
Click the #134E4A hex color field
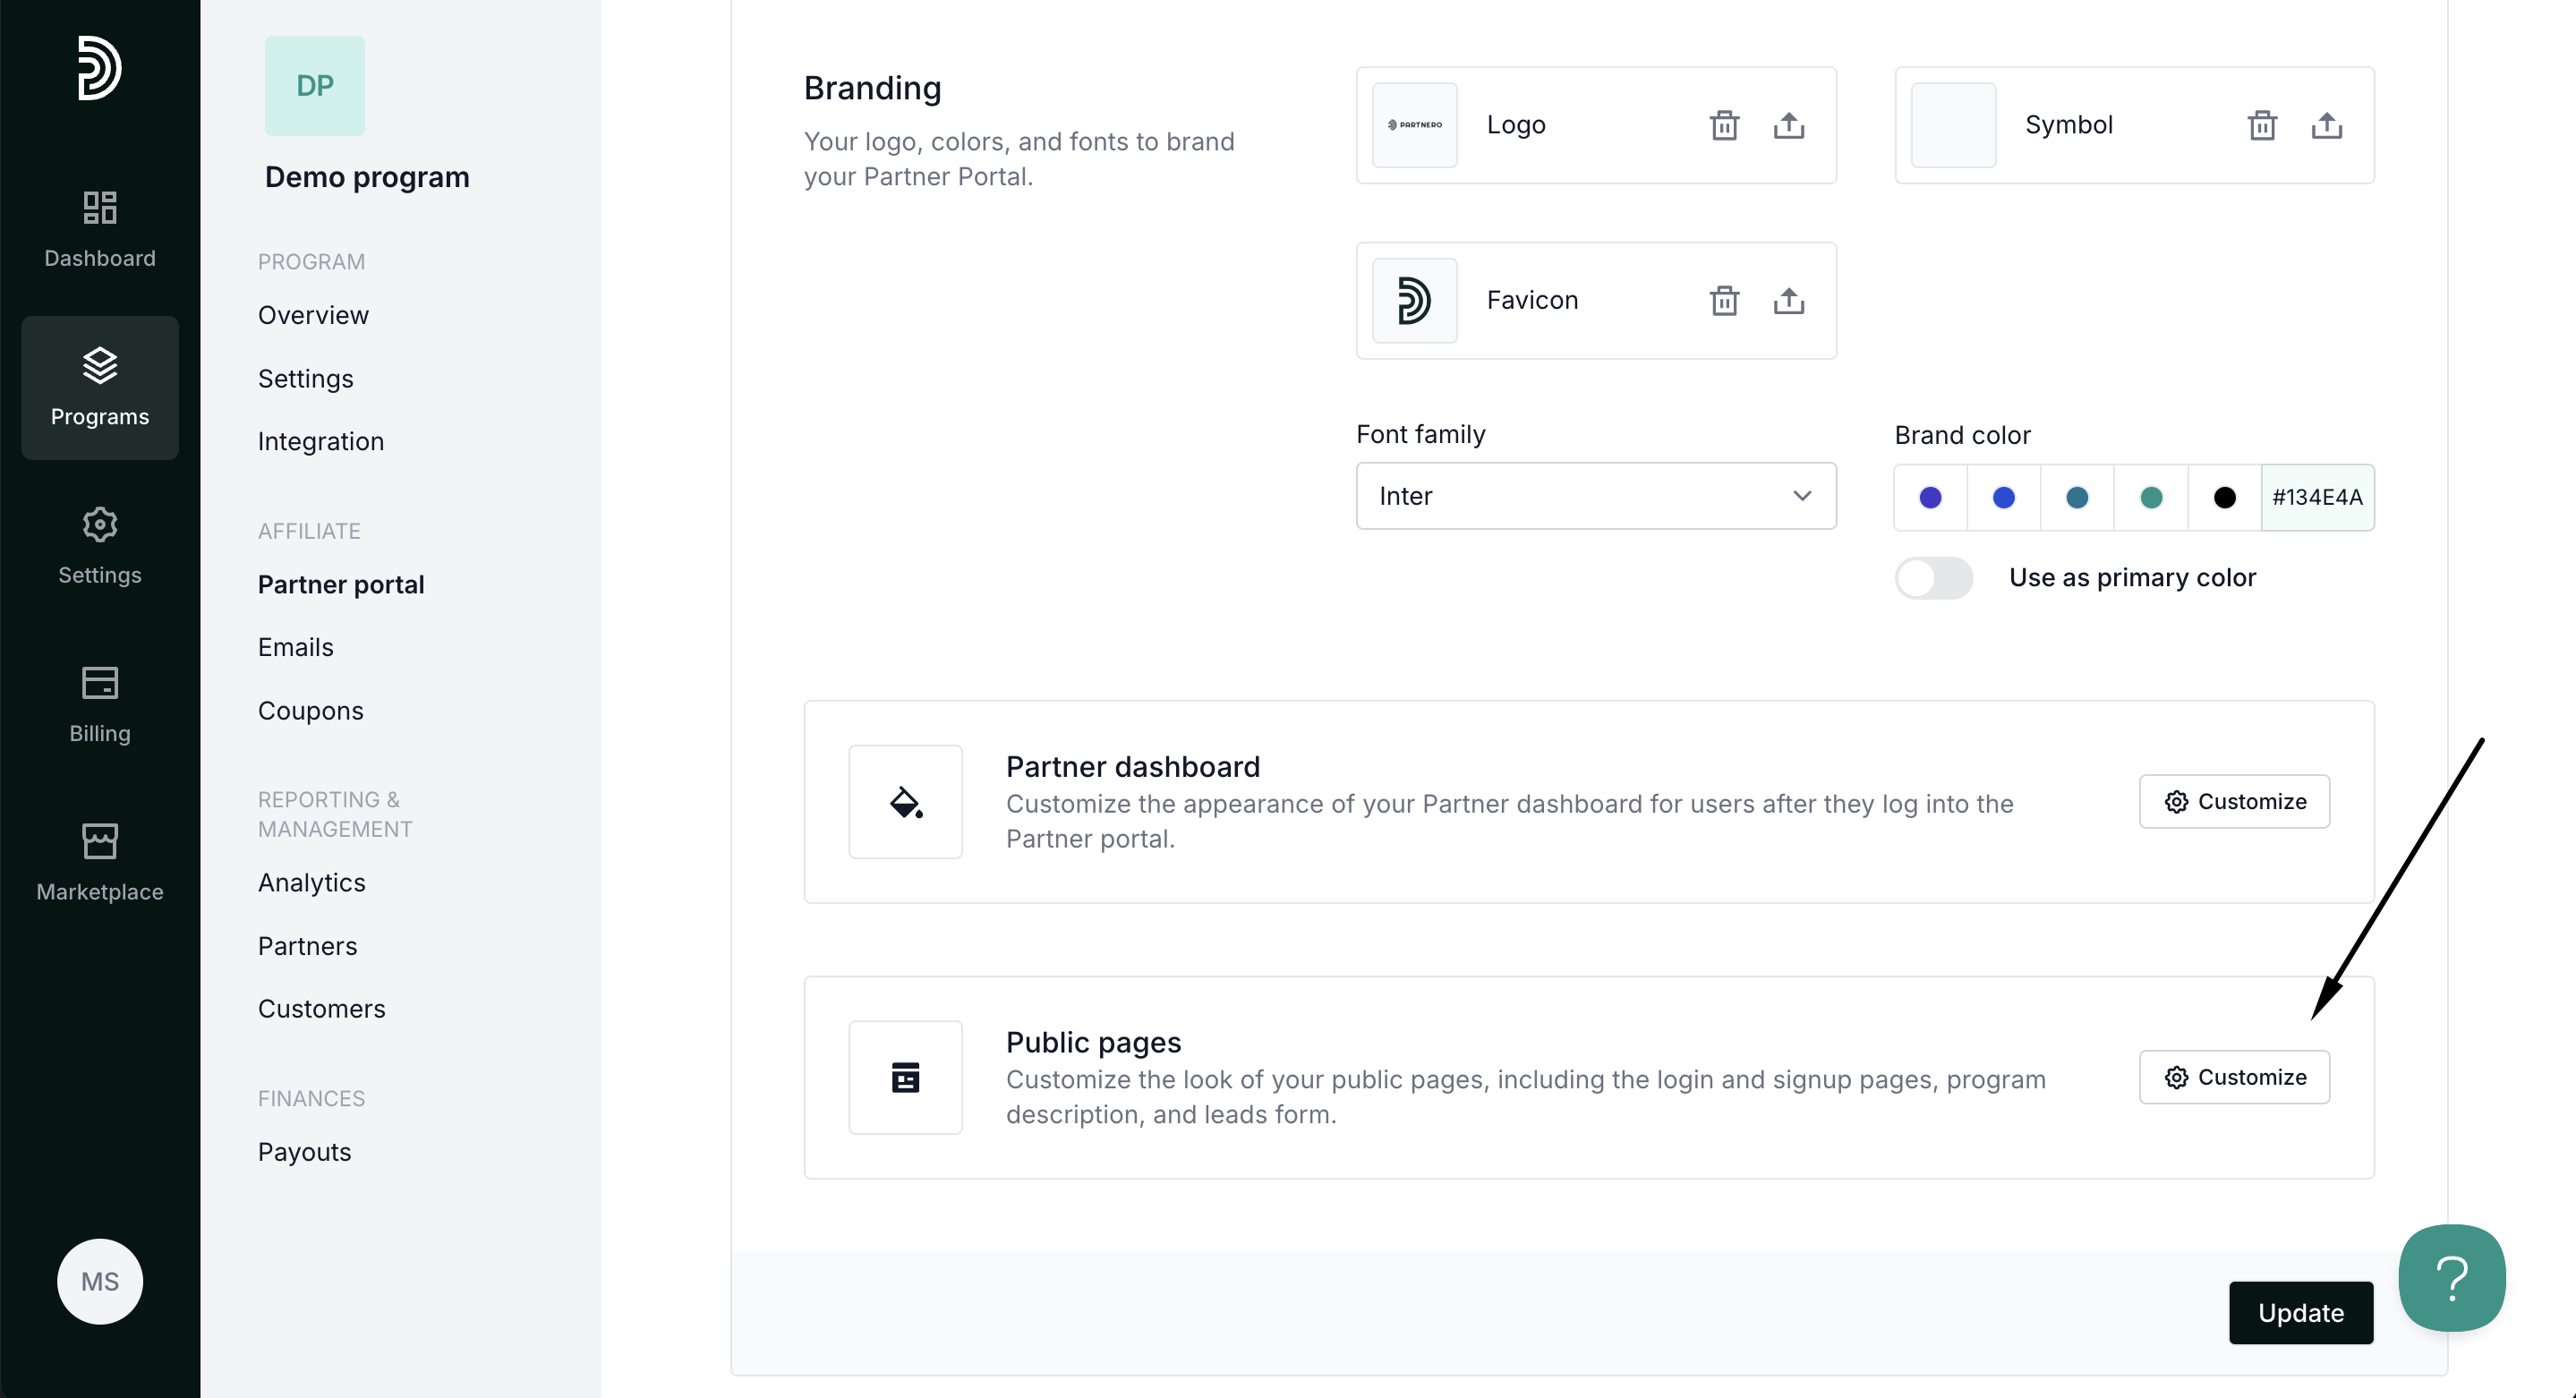click(x=2318, y=497)
